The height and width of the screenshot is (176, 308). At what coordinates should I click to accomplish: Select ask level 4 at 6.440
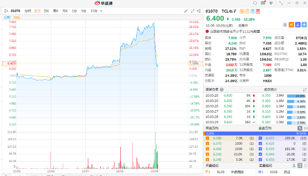click(282, 154)
